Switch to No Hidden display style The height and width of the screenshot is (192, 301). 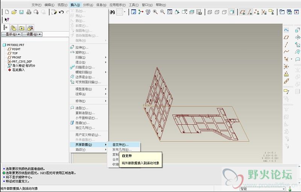point(224,12)
